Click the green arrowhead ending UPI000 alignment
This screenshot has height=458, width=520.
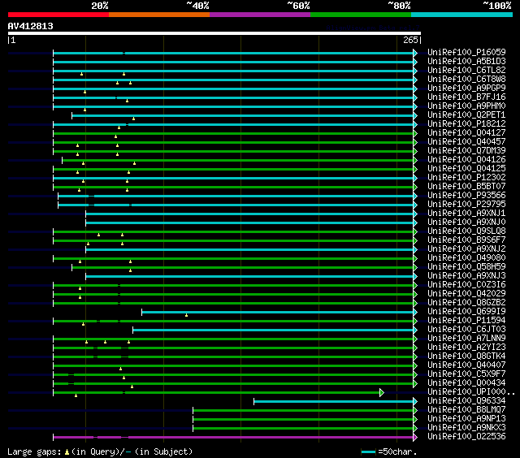coord(381,392)
